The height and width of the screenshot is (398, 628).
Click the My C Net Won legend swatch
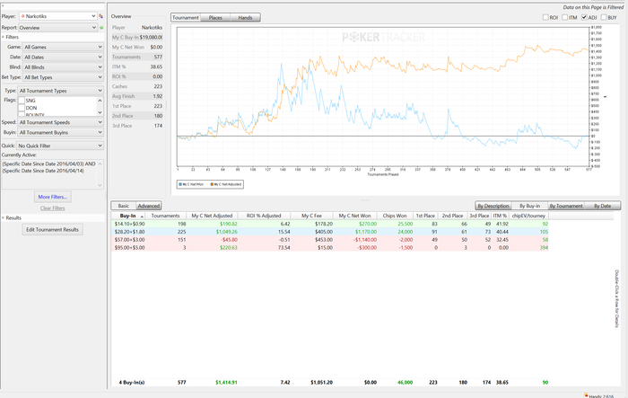180,184
